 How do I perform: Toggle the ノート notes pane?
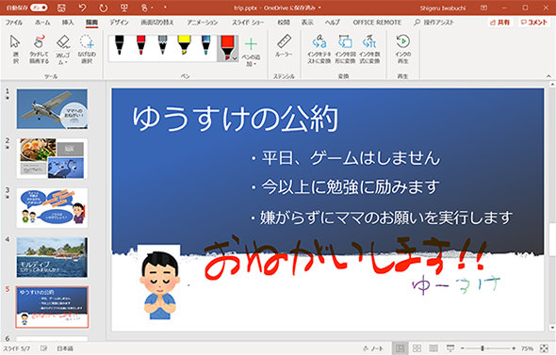coord(373,348)
